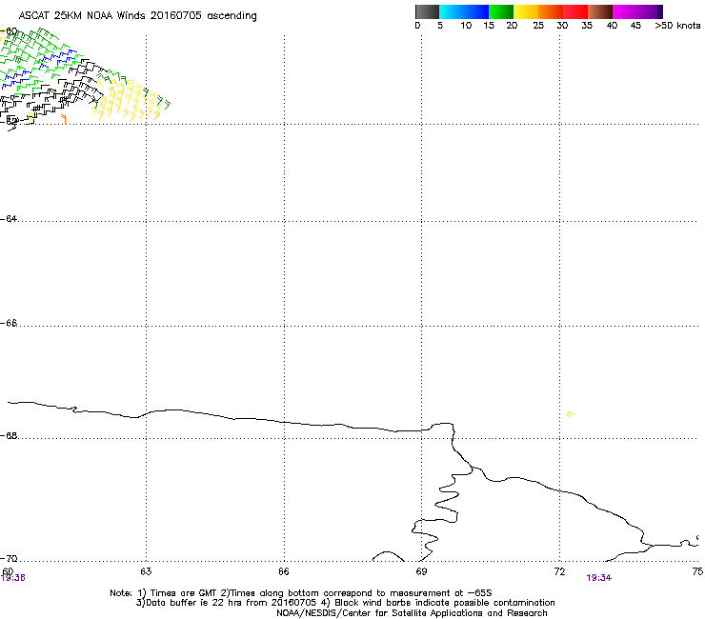Click the green 15-20 knots color segment

pyautogui.click(x=501, y=11)
